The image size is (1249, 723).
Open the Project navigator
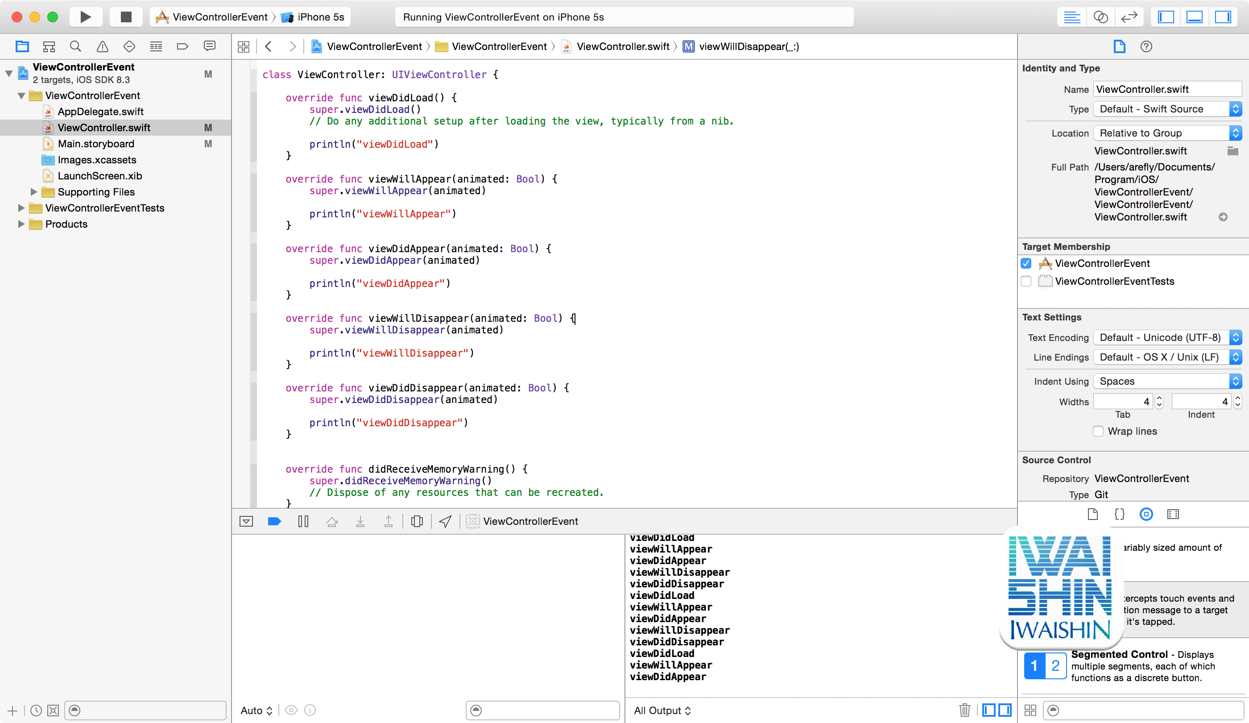[x=22, y=46]
